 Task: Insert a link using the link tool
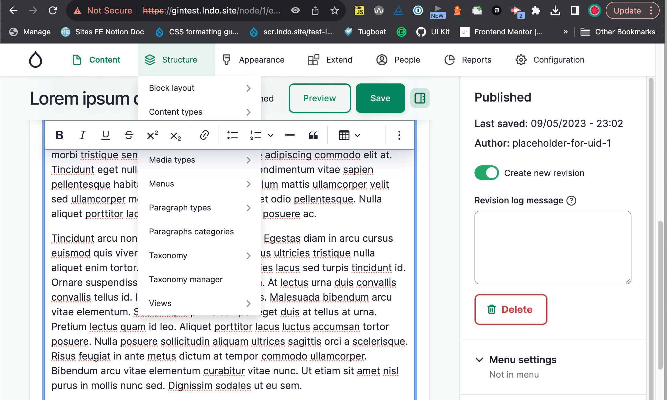pyautogui.click(x=204, y=135)
